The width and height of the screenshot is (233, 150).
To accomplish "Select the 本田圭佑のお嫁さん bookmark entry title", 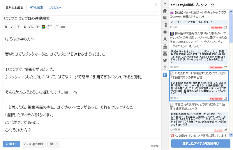I will click(198, 107).
